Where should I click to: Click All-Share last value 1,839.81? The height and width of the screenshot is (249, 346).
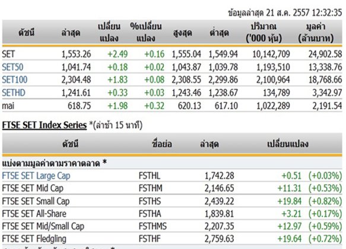(220, 214)
